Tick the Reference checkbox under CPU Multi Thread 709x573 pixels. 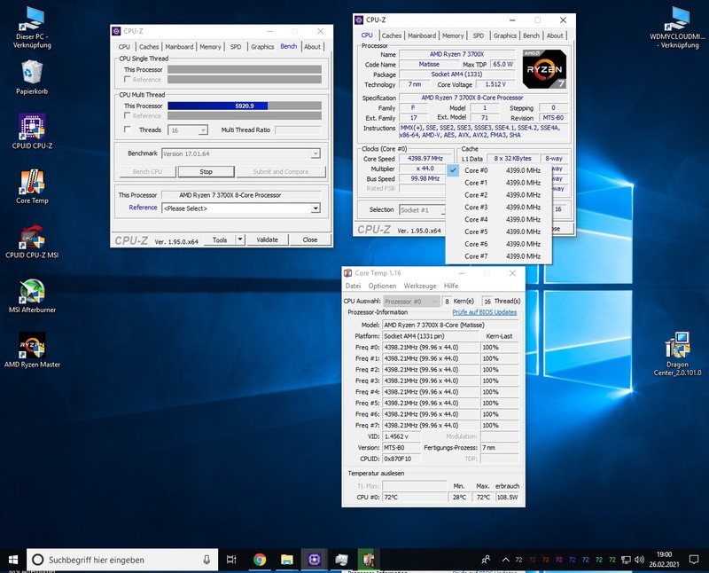click(128, 116)
